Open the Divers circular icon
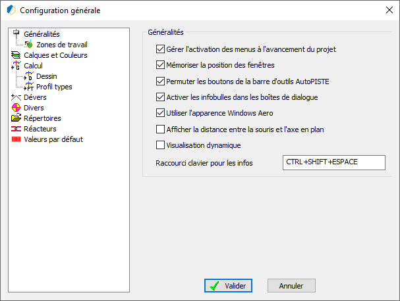The height and width of the screenshot is (301, 400). pos(16,108)
